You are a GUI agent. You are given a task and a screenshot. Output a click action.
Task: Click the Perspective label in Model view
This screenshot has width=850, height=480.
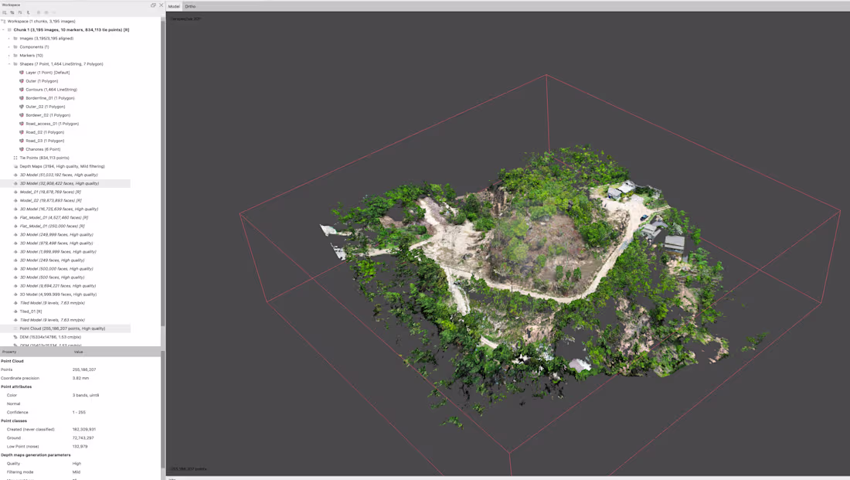click(186, 19)
